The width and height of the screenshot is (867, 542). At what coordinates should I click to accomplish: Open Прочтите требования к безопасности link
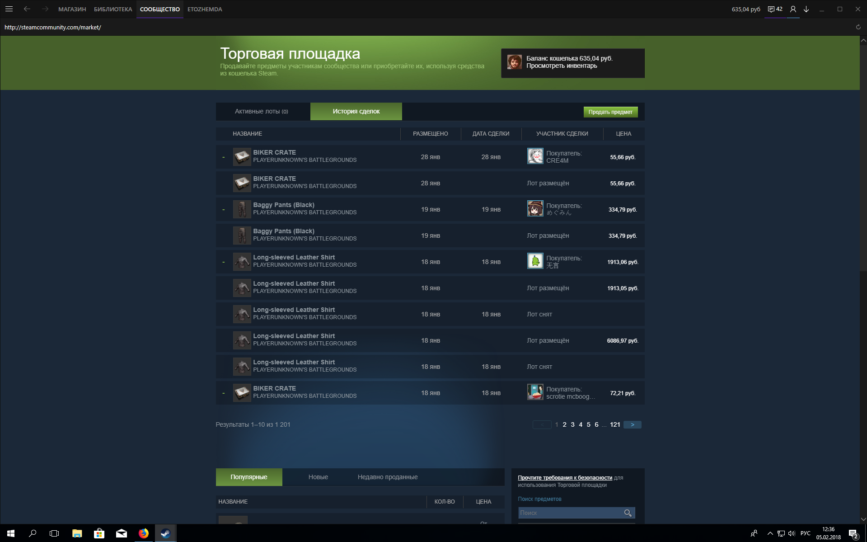[x=565, y=477]
